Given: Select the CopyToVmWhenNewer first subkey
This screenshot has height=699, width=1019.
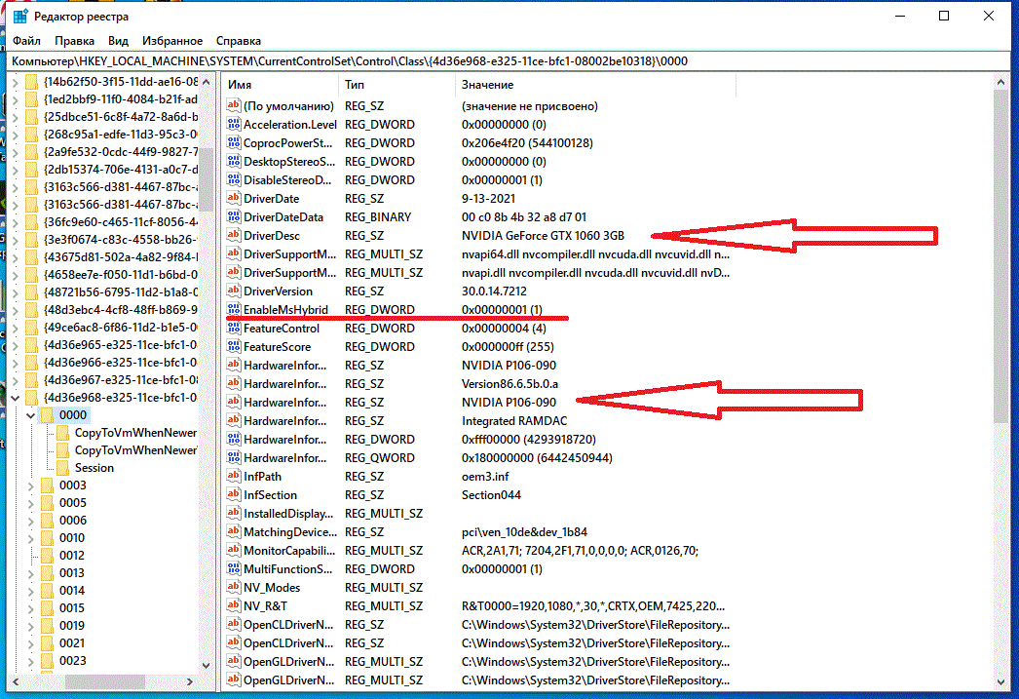Looking at the screenshot, I should pyautogui.click(x=135, y=433).
